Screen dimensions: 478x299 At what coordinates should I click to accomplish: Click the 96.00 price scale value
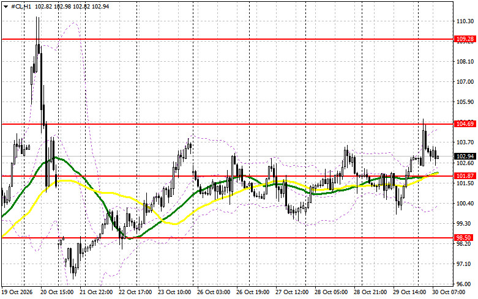[465, 284]
